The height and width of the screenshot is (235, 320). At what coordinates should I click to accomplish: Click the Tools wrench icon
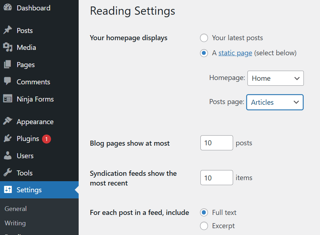(x=8, y=173)
